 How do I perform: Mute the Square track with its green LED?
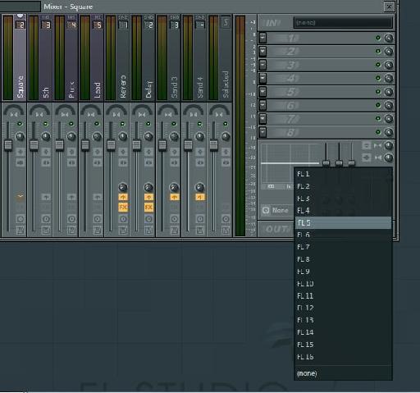tap(20, 124)
